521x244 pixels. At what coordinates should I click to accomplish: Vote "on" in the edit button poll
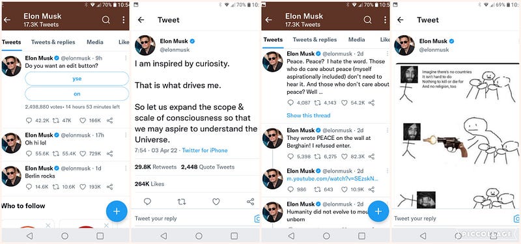pos(77,94)
